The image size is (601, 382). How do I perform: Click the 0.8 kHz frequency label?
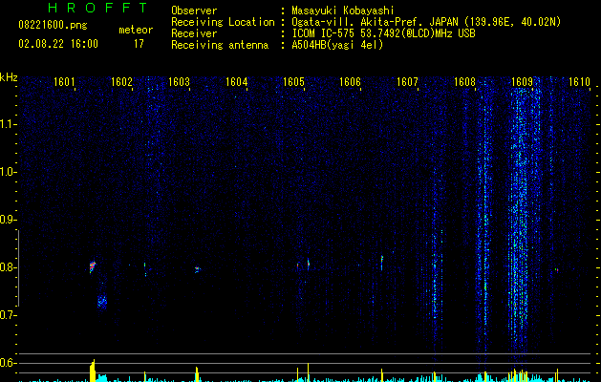click(x=8, y=267)
